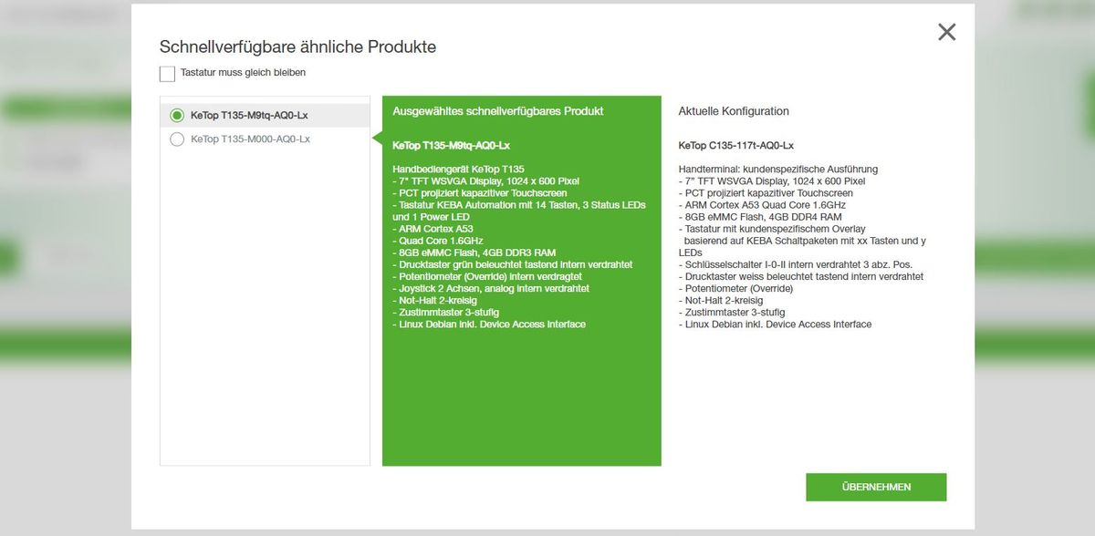The width and height of the screenshot is (1095, 536).
Task: Click the green Ausgewähltes schnellverfügbares Produkt header
Action: tap(497, 111)
